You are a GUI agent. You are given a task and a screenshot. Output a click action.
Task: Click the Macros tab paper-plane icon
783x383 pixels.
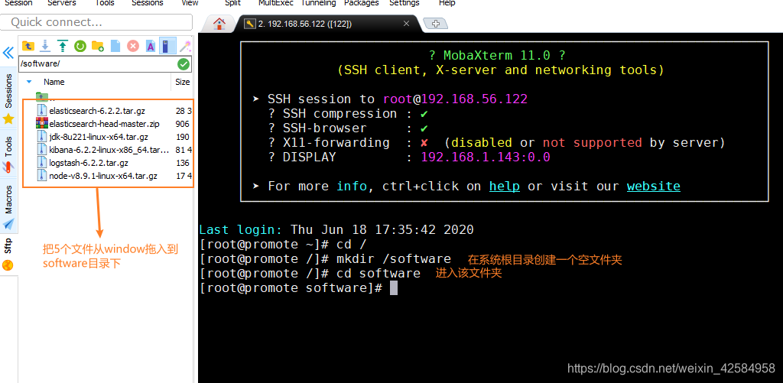coord(8,223)
